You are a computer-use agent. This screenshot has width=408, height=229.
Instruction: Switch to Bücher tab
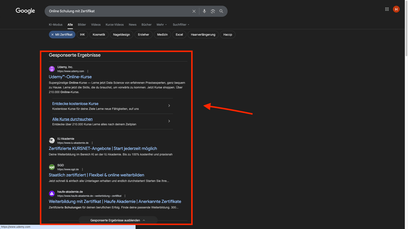tap(146, 25)
